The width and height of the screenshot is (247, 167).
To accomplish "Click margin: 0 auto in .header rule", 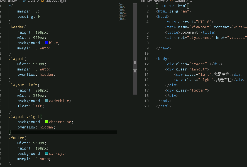I will [34, 48].
